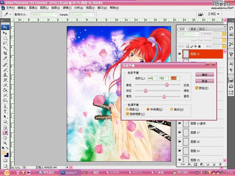Open eyedropper tool preset picker arrow
The width and height of the screenshot is (235, 176).
[10, 14]
